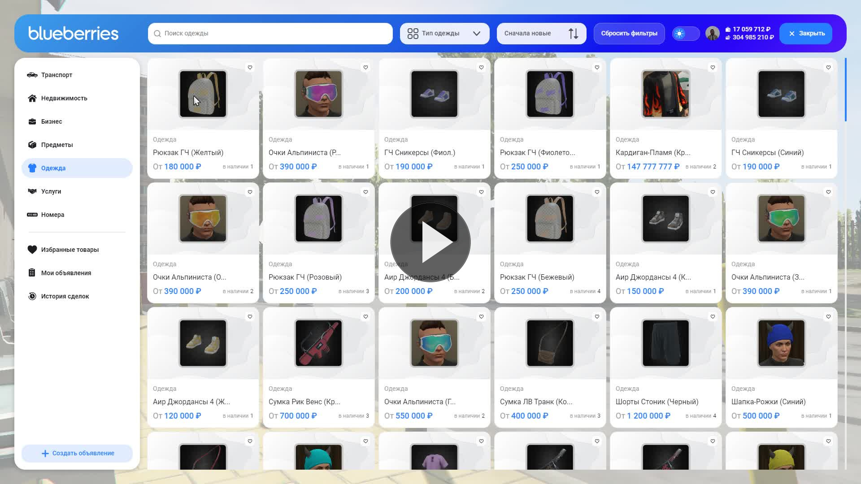Favorite Рюкзак ГЧ (Розовый) with heart

pos(365,192)
